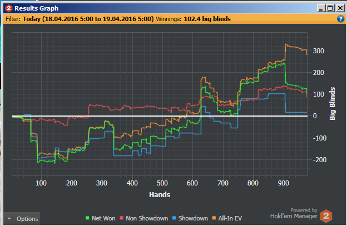Expand the Options panel
This screenshot has width=347, height=226.
point(22,219)
